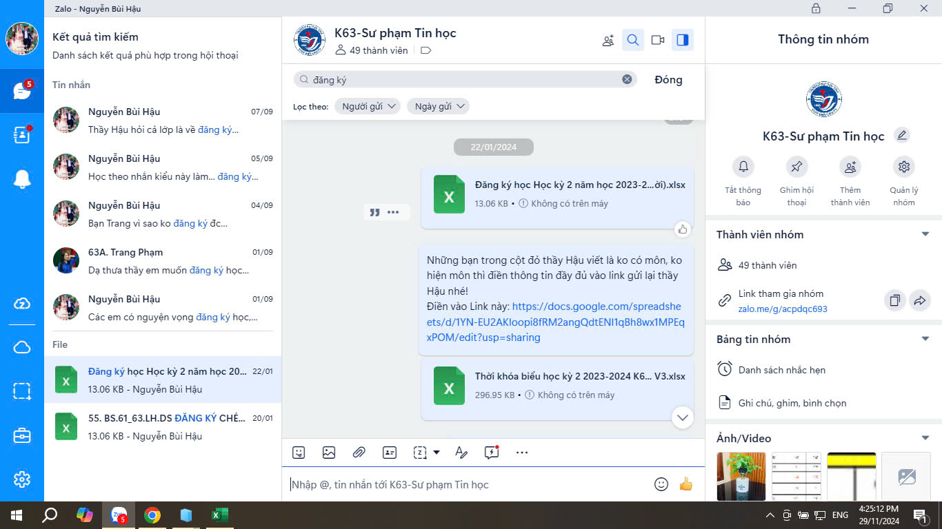Click the screenshot capture icon in toolbar
The image size is (942, 529).
click(420, 453)
